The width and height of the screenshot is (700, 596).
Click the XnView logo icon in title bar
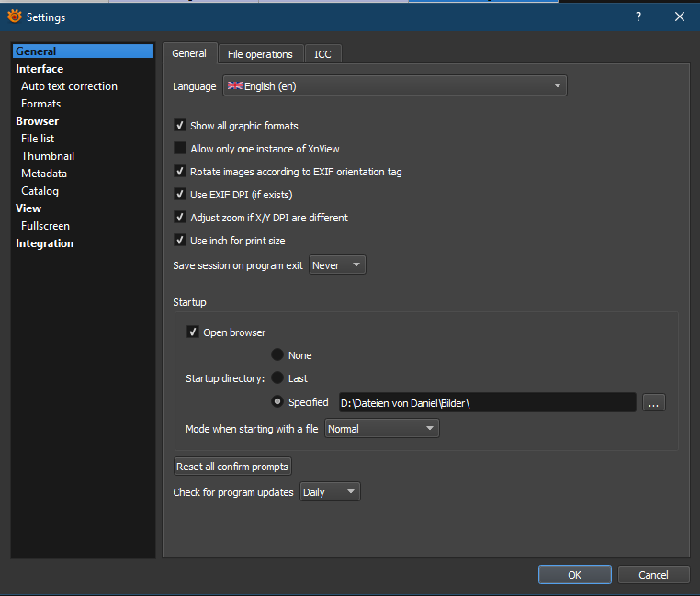tap(15, 17)
